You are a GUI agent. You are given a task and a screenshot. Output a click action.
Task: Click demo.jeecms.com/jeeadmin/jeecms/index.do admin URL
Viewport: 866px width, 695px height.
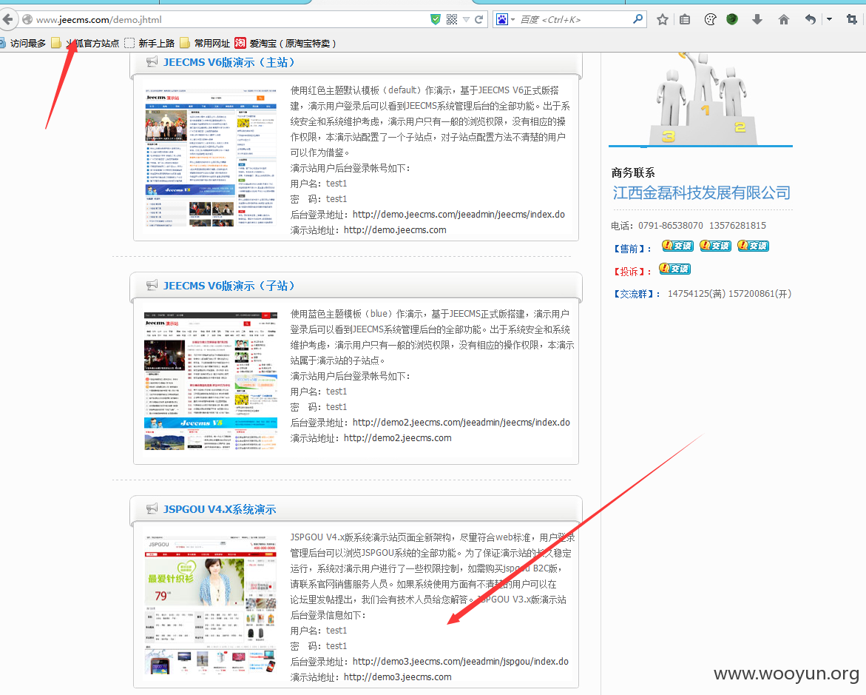[x=459, y=215]
